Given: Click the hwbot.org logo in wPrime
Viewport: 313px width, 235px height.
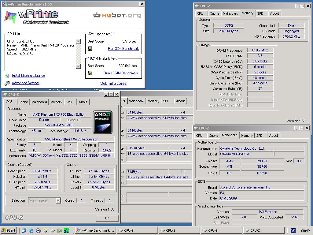Looking at the screenshot, I should tap(117, 15).
